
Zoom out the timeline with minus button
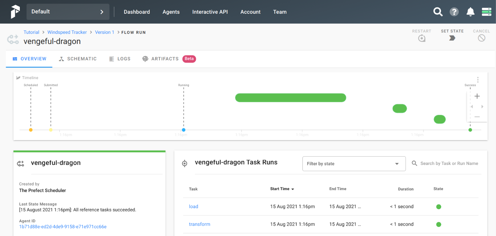(x=477, y=117)
